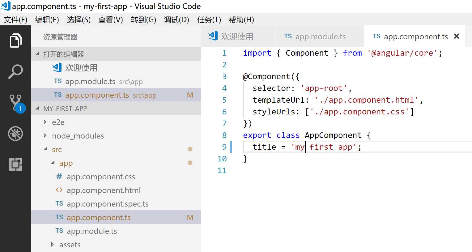
Task: Click '@angular/core' string in import line
Action: (402, 53)
